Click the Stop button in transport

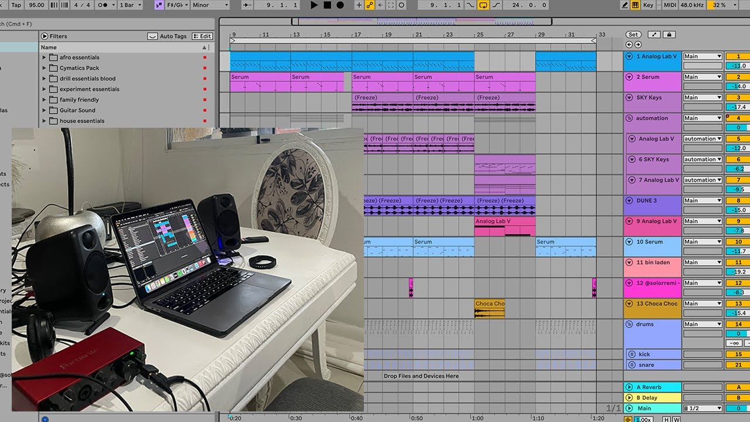coord(327,5)
